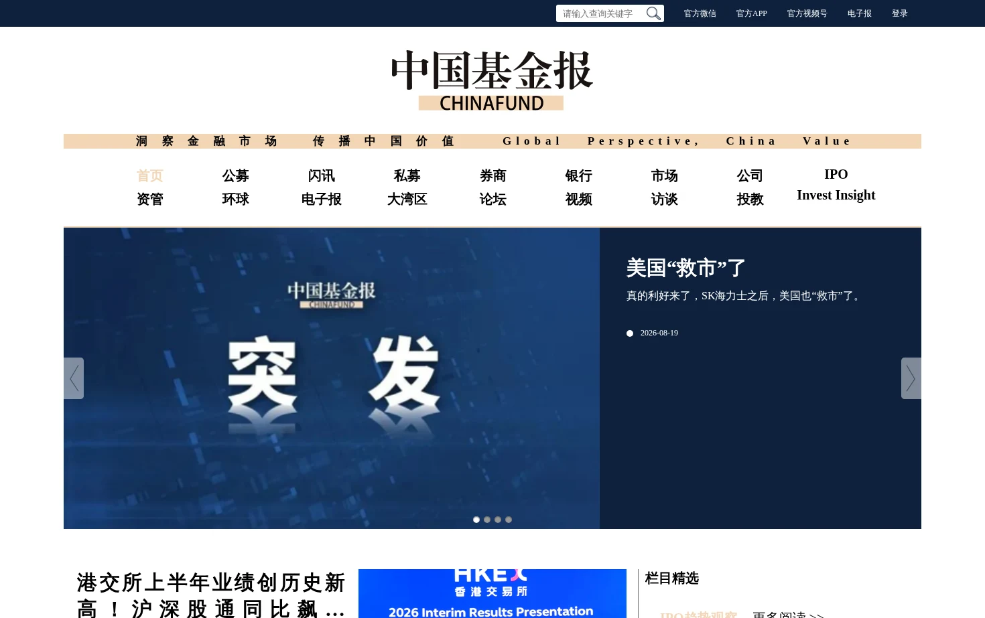Click the 栏目精选 heading
Viewport: 985px width, 618px height.
[x=672, y=578]
